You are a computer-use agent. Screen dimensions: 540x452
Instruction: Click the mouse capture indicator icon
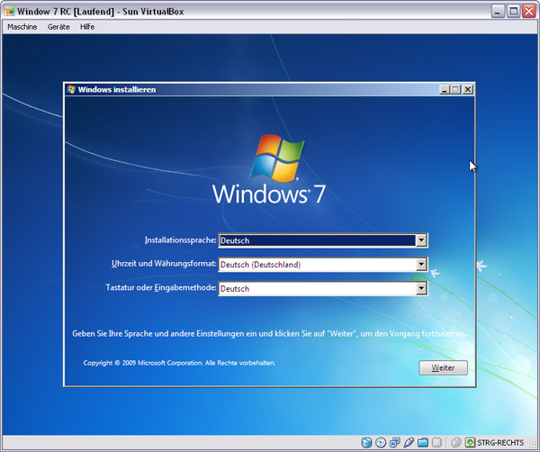click(456, 443)
